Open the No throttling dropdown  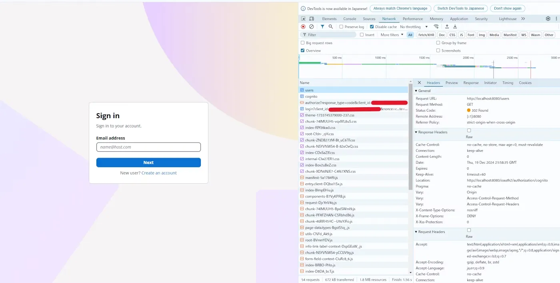coord(414,27)
